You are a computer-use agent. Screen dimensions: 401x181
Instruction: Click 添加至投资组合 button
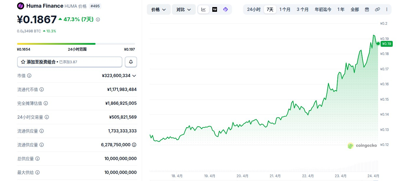coord(70,62)
